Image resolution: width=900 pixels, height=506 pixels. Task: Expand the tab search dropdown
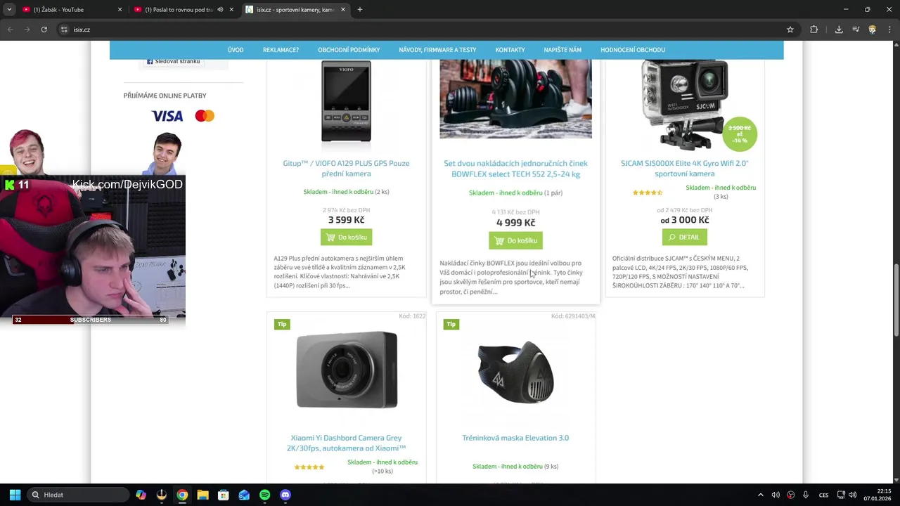pyautogui.click(x=9, y=10)
